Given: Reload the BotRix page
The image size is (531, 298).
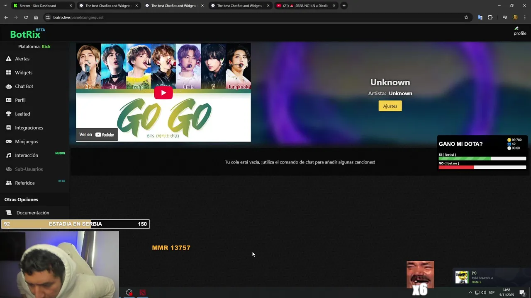Looking at the screenshot, I should (26, 17).
